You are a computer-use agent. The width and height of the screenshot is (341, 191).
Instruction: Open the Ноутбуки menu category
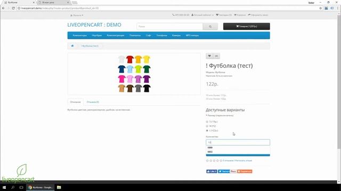[x=97, y=36]
